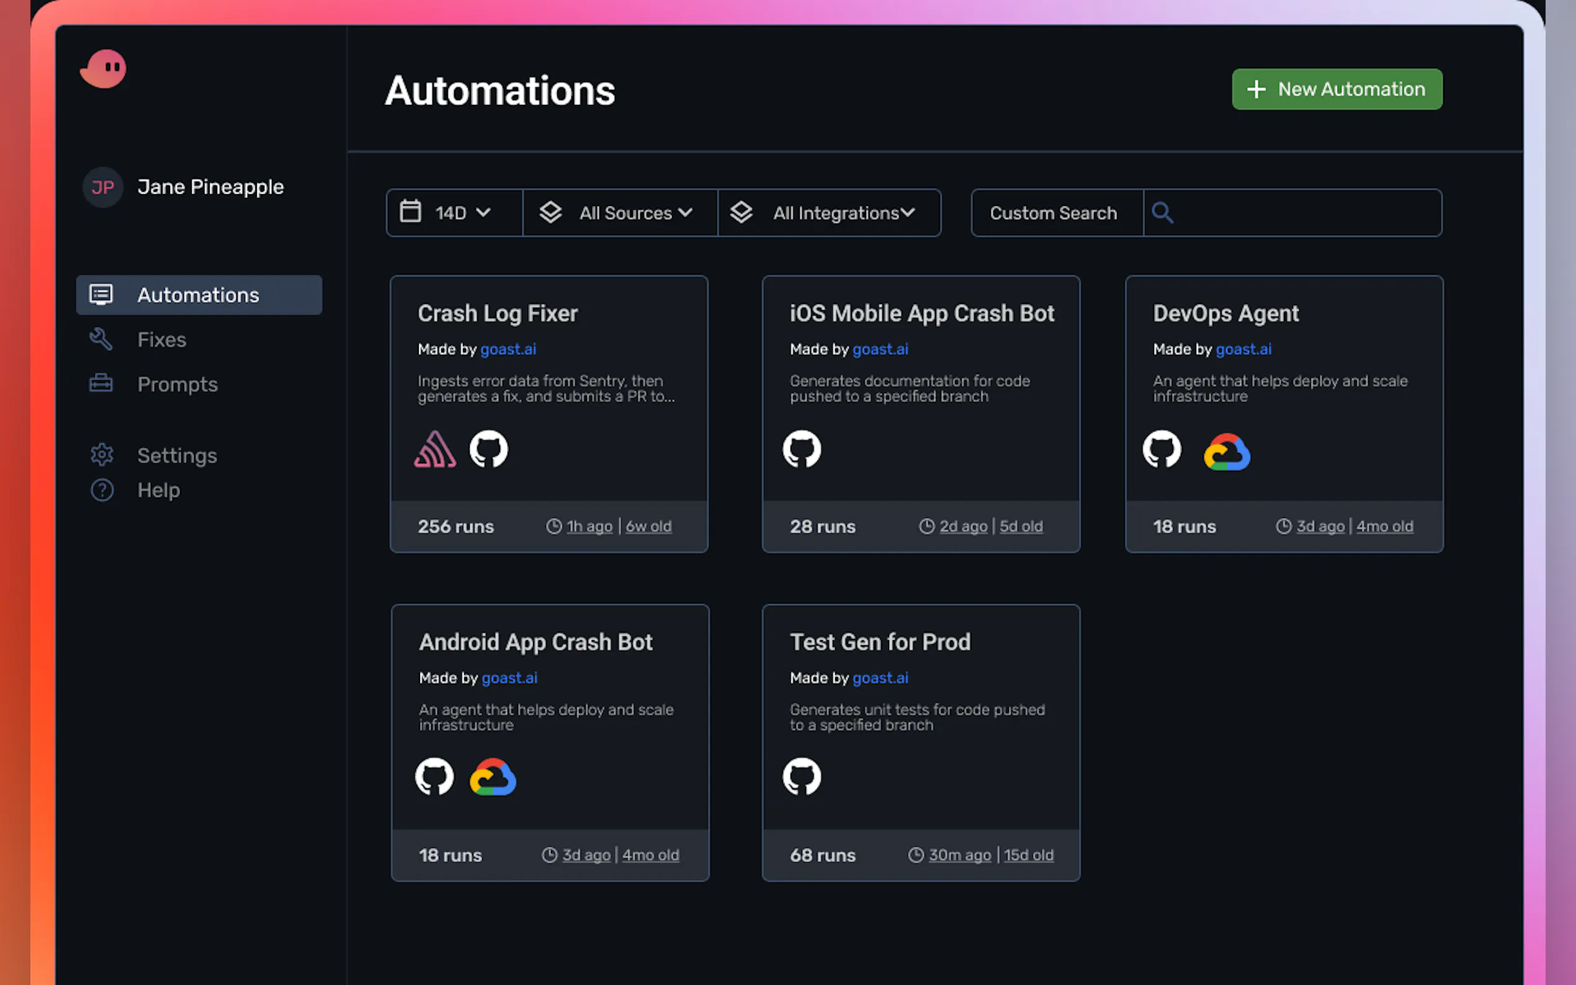Click the GitHub icon on Test Gen for Prod
This screenshot has height=985, width=1576.
pos(802,777)
